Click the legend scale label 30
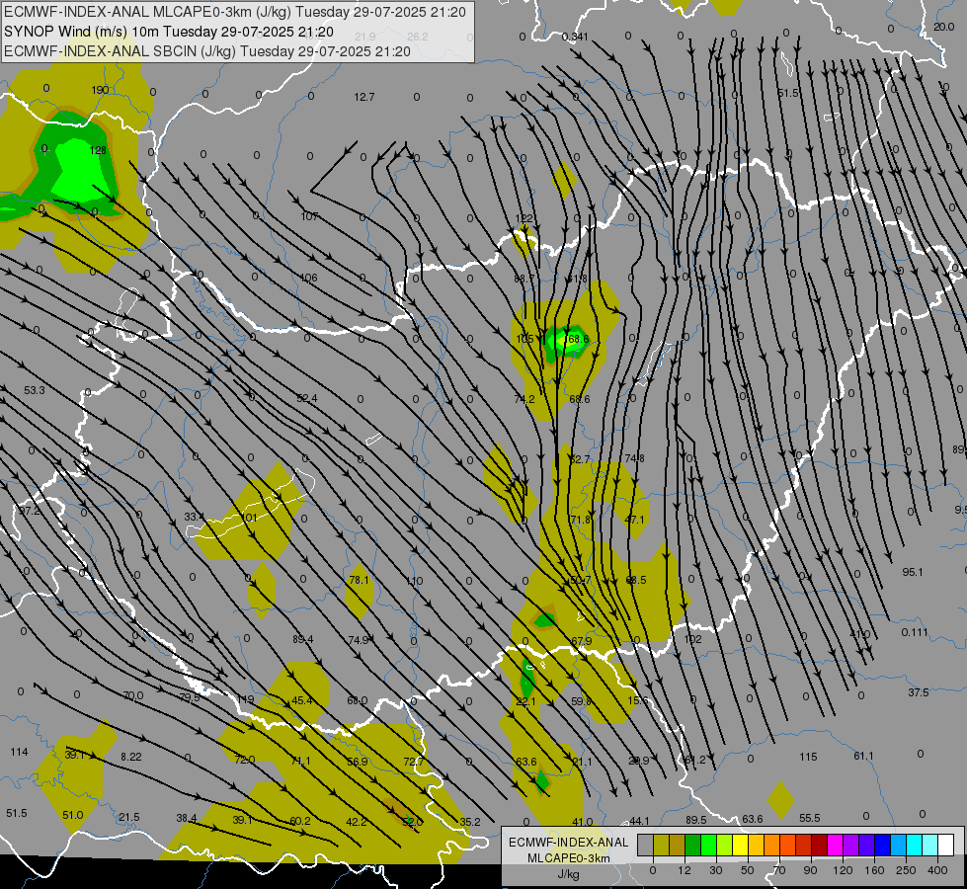The width and height of the screenshot is (967, 889). (x=715, y=870)
